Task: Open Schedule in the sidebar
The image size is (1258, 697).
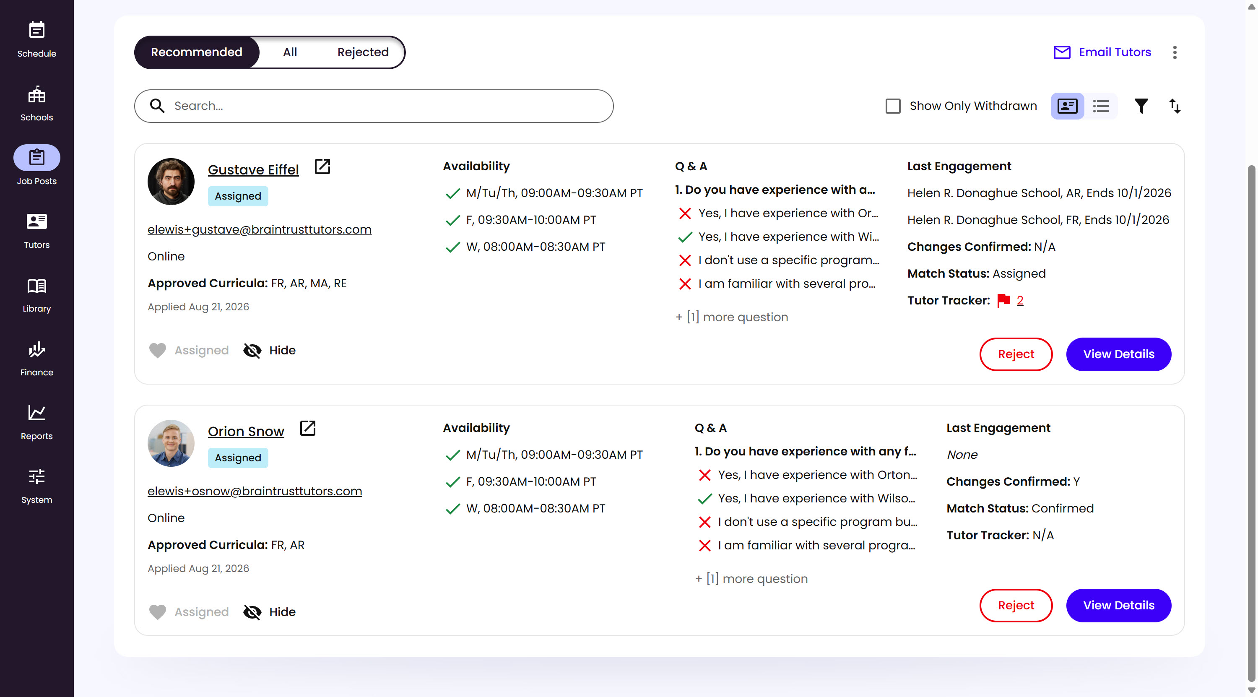Action: 36,39
